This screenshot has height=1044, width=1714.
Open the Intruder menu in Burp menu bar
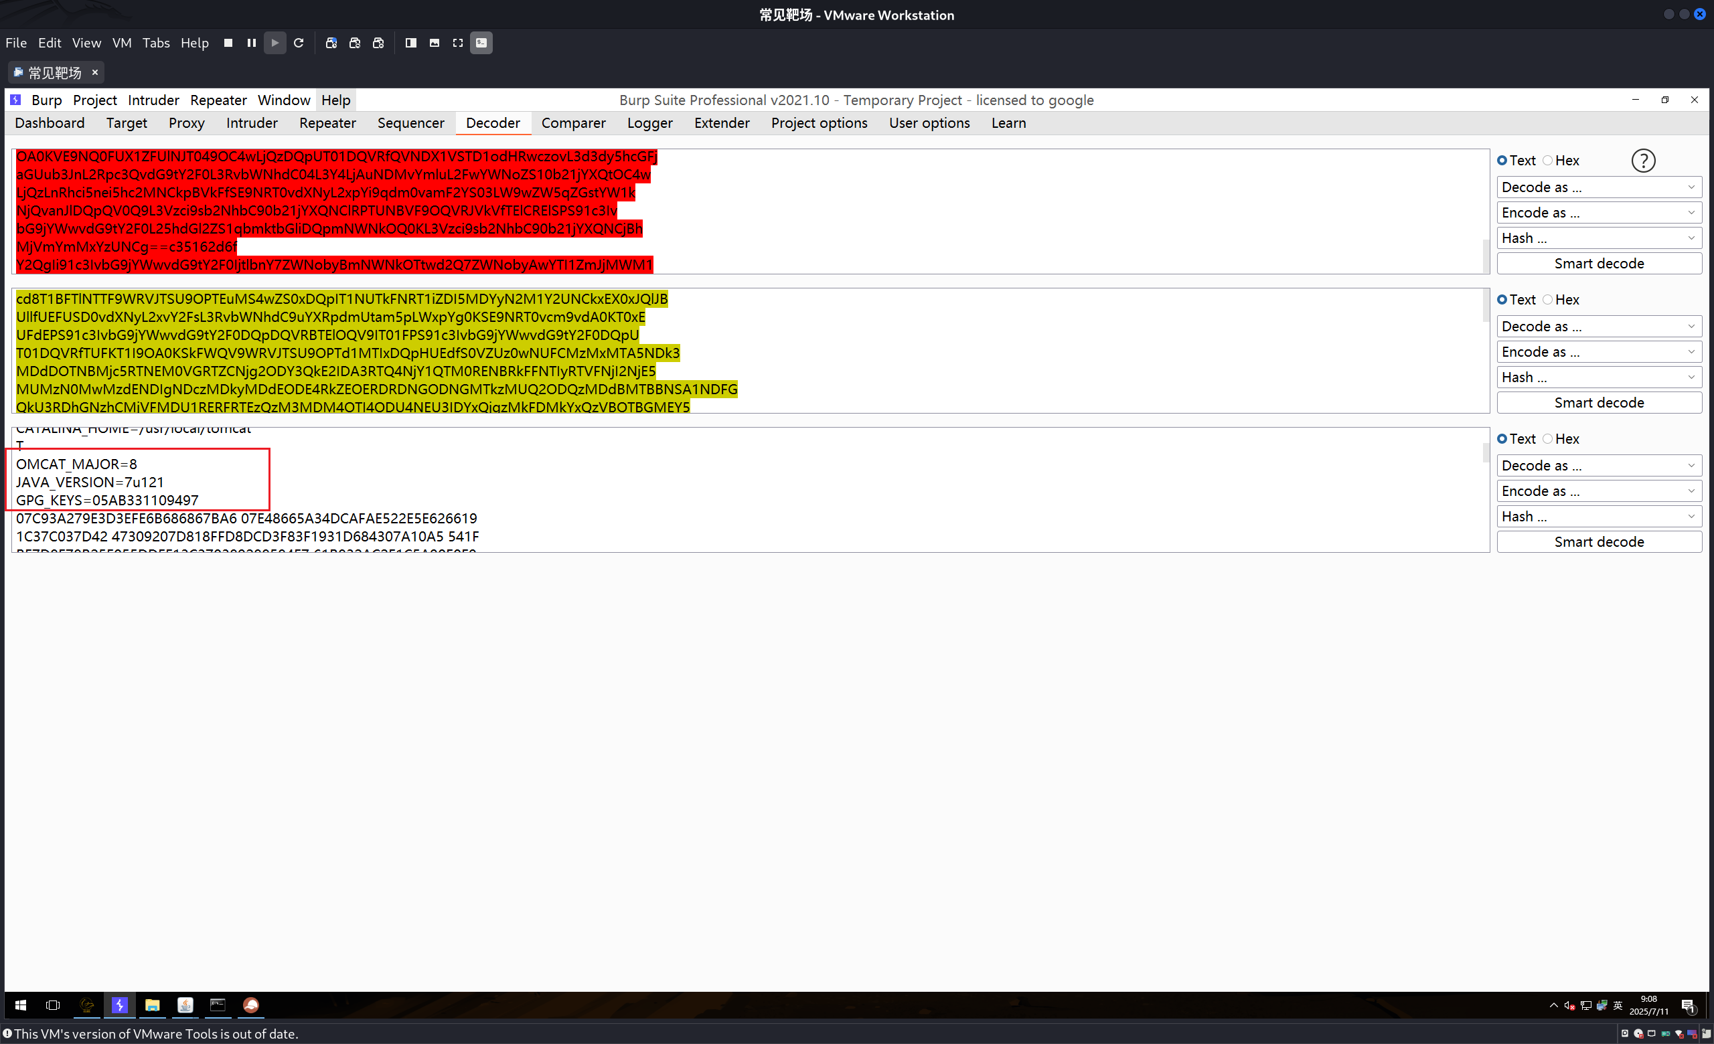[x=153, y=100]
